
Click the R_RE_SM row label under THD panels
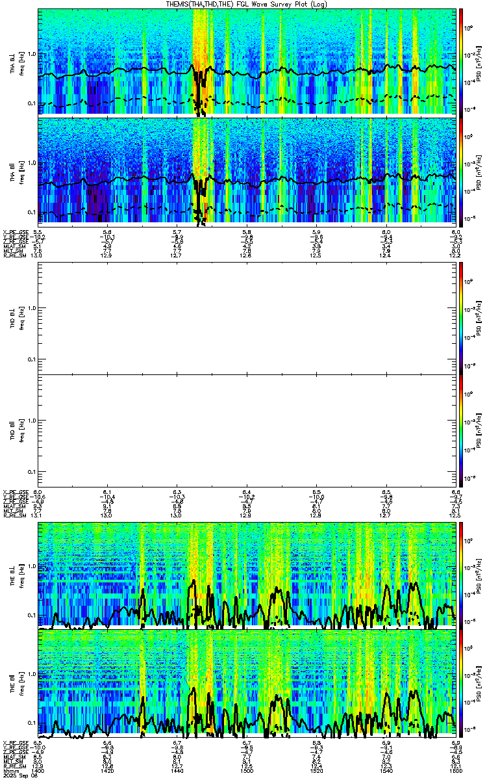click(15, 515)
